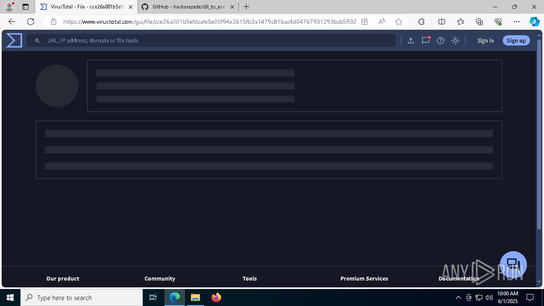Toggle the split screen icon
Viewport: 544px width, 306px height.
tap(442, 22)
